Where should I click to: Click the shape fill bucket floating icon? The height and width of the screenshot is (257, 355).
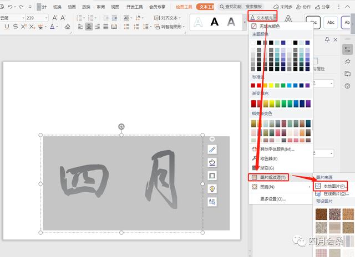pyautogui.click(x=212, y=162)
